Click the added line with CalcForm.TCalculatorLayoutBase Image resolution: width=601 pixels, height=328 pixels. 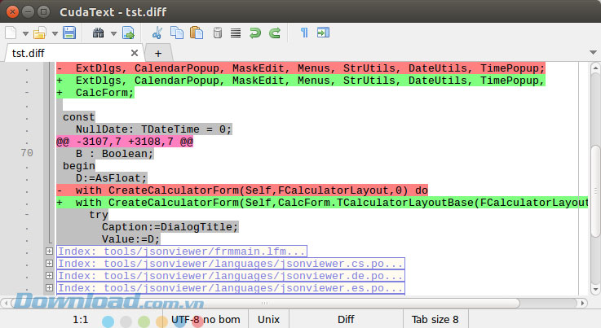(x=322, y=203)
